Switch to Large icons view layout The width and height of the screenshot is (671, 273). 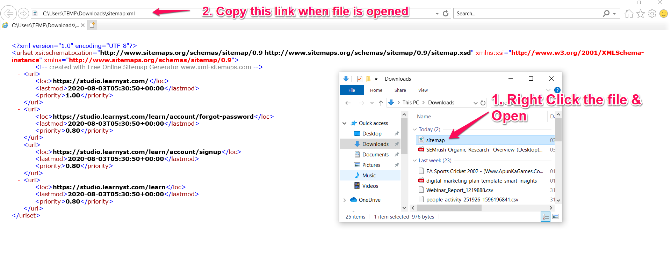555,217
